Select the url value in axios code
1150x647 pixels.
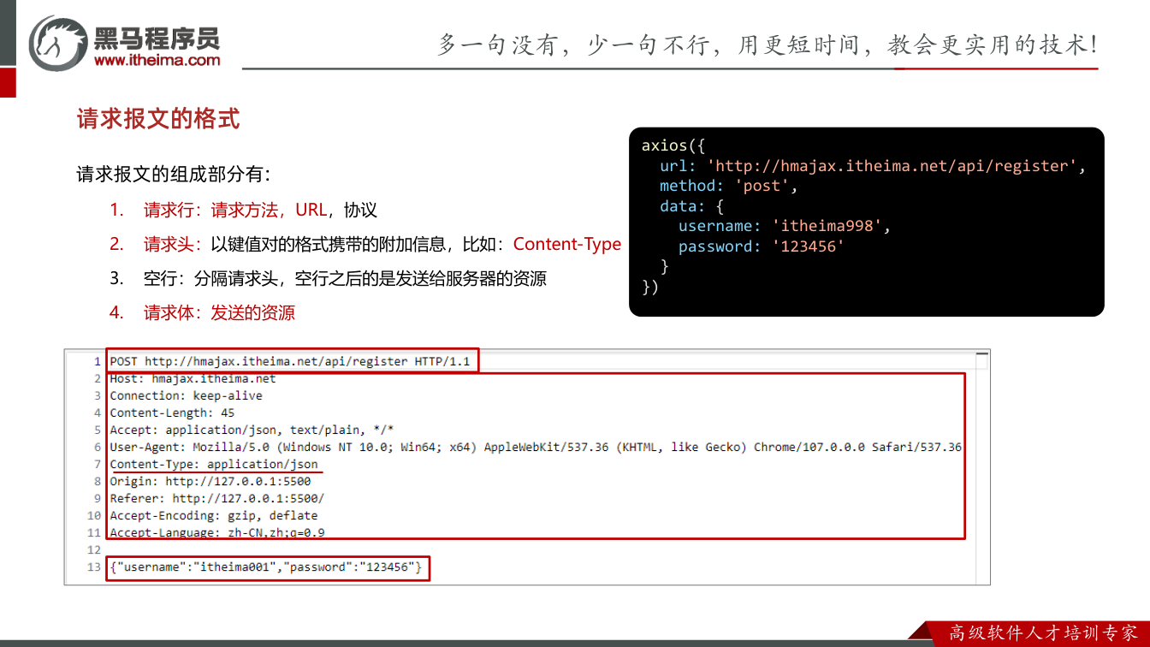891,166
